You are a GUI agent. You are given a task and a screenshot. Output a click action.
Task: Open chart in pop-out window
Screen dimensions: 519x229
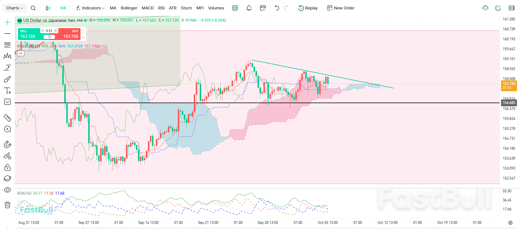(498, 8)
